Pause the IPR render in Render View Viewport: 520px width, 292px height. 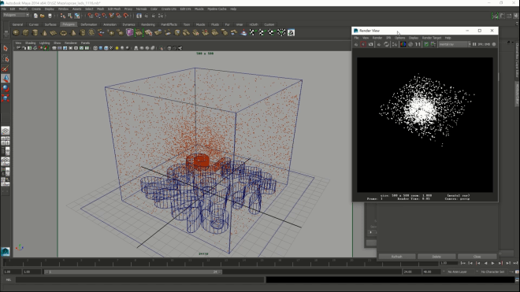click(474, 44)
